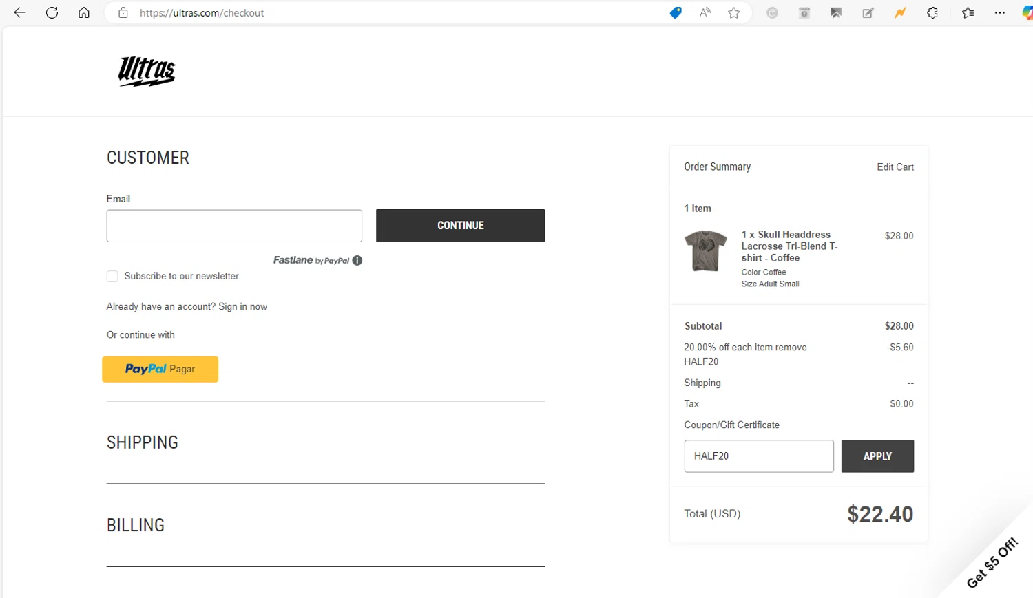View site security lock info
Screen dimensions: 1033x598
[123, 12]
